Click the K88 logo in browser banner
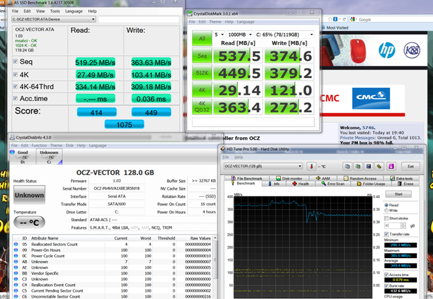Image resolution: width=433 pixels, height=299 pixels. [412, 50]
